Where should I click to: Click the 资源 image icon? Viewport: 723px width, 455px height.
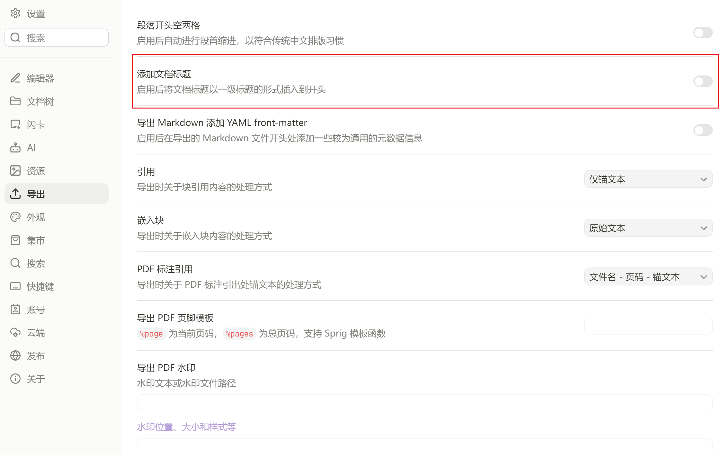pos(15,171)
